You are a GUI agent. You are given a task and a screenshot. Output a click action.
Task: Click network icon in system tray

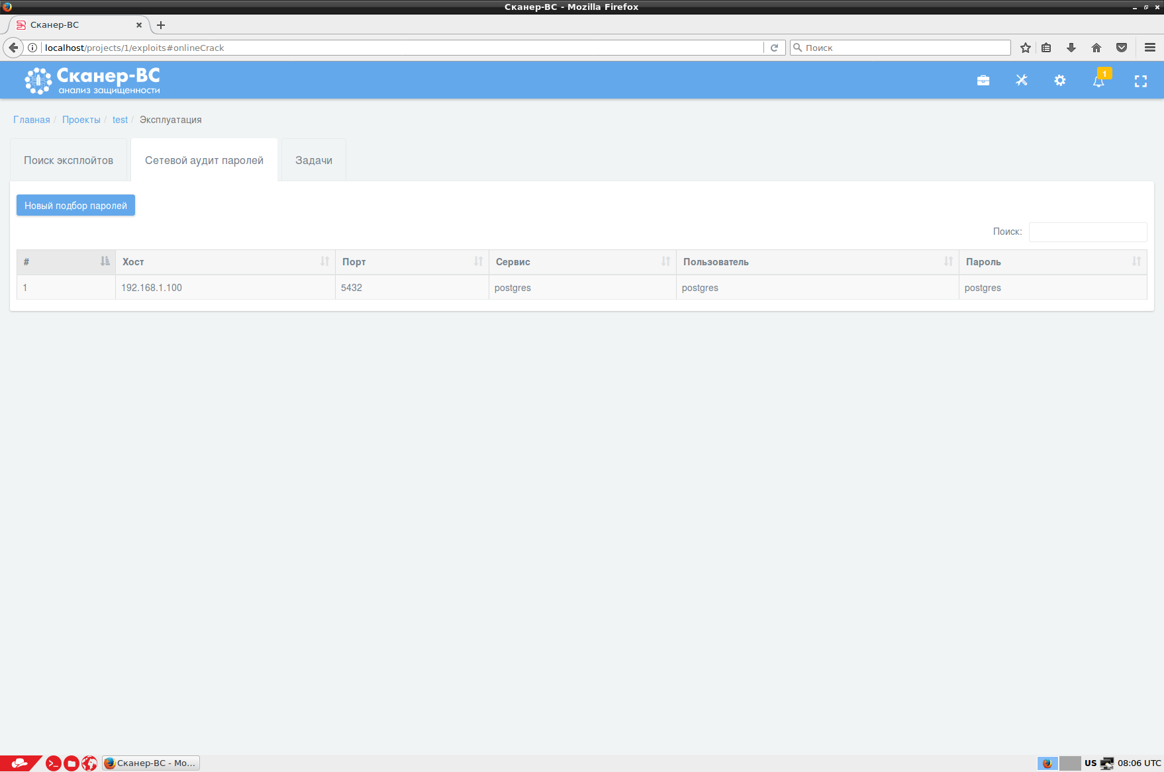[x=1106, y=763]
